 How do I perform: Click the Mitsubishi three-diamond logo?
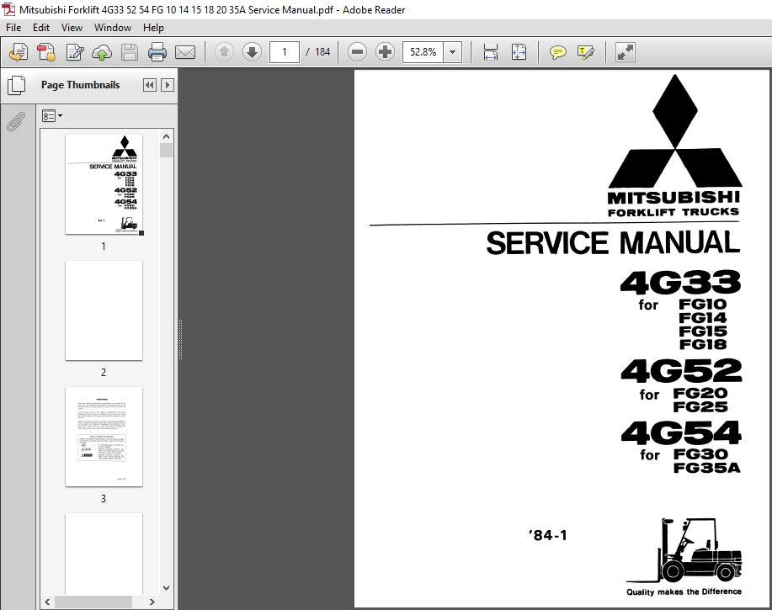(675, 131)
